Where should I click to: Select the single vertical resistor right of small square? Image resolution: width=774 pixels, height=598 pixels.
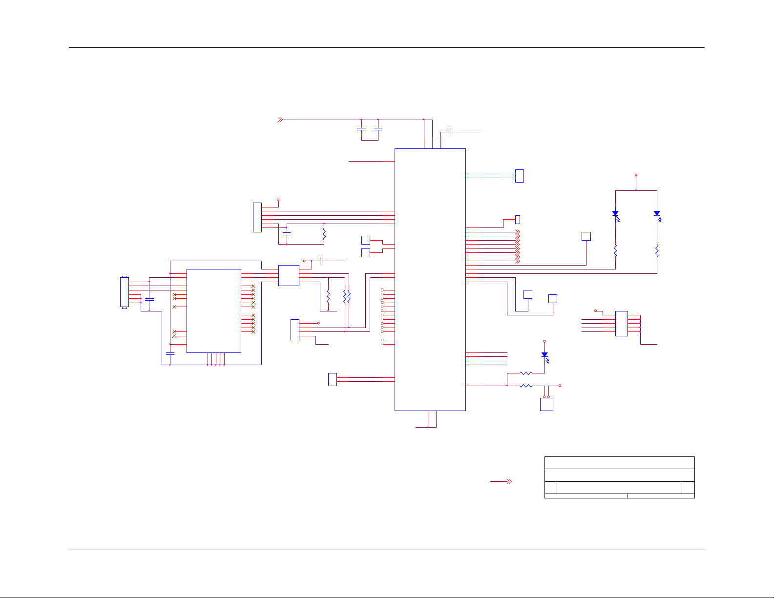coord(328,296)
